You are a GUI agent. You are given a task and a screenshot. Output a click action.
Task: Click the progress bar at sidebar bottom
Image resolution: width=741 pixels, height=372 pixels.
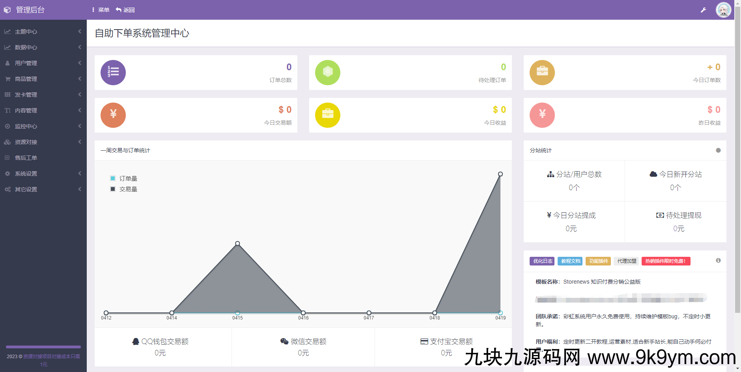pos(43,347)
